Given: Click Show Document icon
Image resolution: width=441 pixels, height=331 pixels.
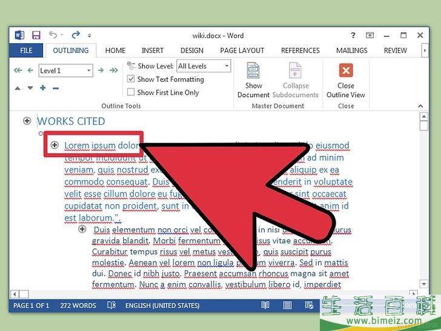Looking at the screenshot, I should 253,70.
